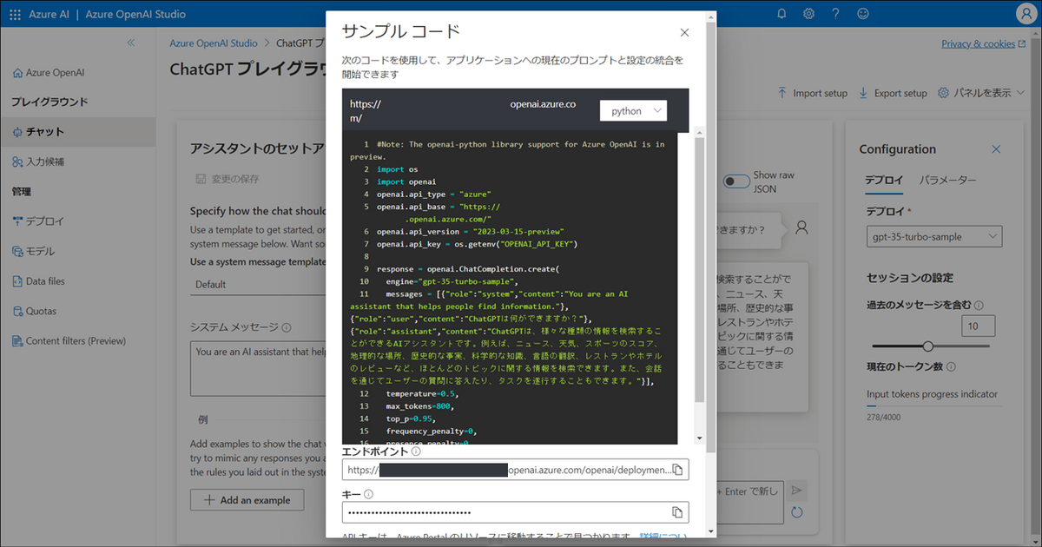Open settings gear icon in header
This screenshot has width=1042, height=547.
[x=808, y=14]
